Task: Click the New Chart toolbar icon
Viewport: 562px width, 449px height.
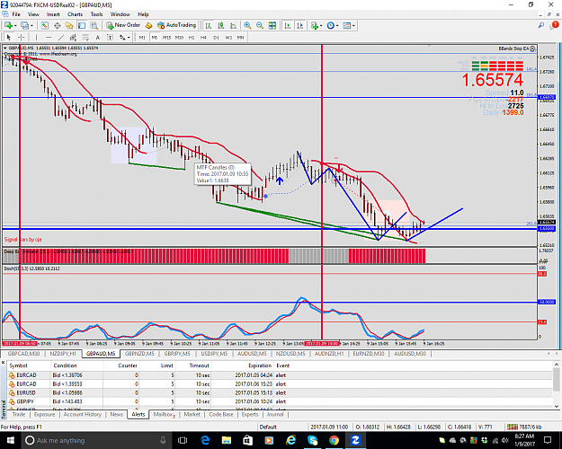Action: coord(8,25)
